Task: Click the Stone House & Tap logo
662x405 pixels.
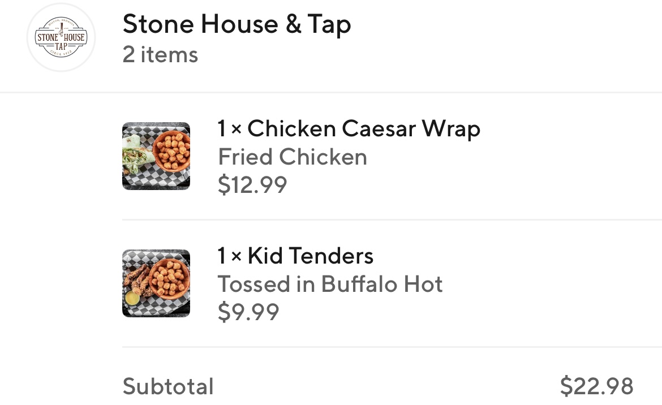Action: [x=61, y=38]
